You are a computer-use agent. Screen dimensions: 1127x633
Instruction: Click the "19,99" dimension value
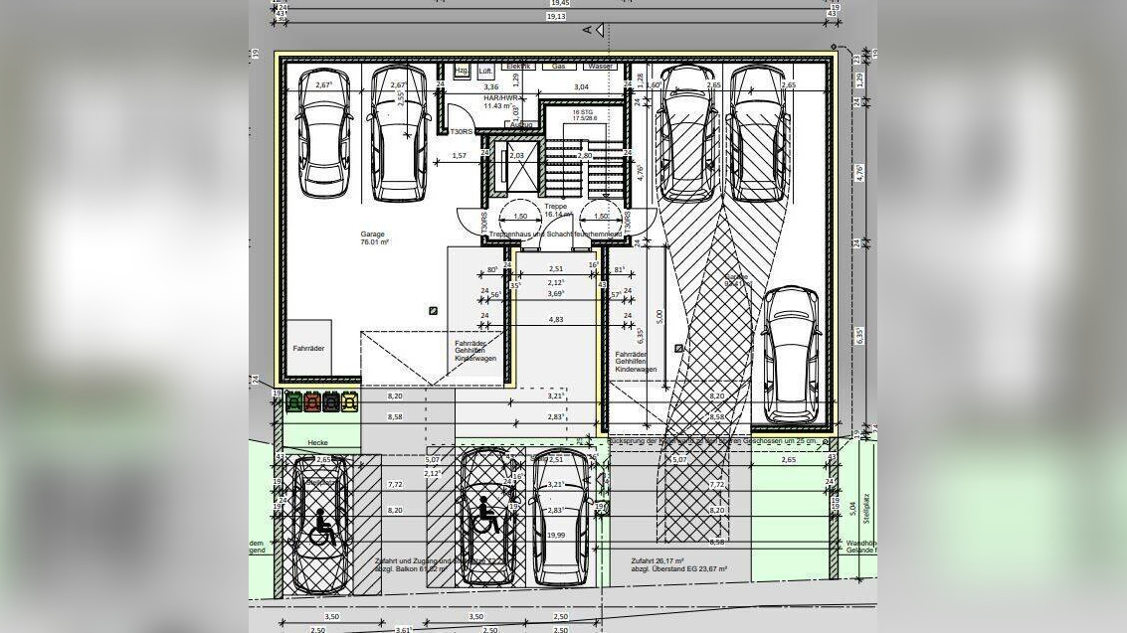click(x=556, y=536)
